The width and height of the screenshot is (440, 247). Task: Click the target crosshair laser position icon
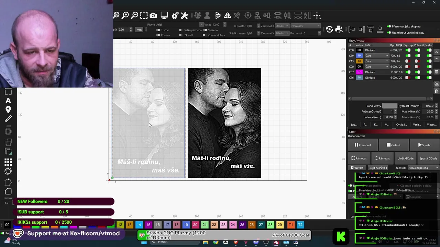[x=248, y=15]
